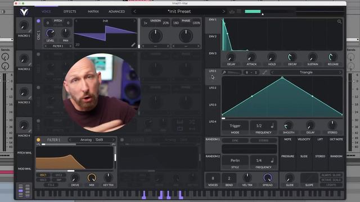This screenshot has height=202, width=360.
Task: Adjust the Filter 1 resonance vertical slider
Action: 115,157
